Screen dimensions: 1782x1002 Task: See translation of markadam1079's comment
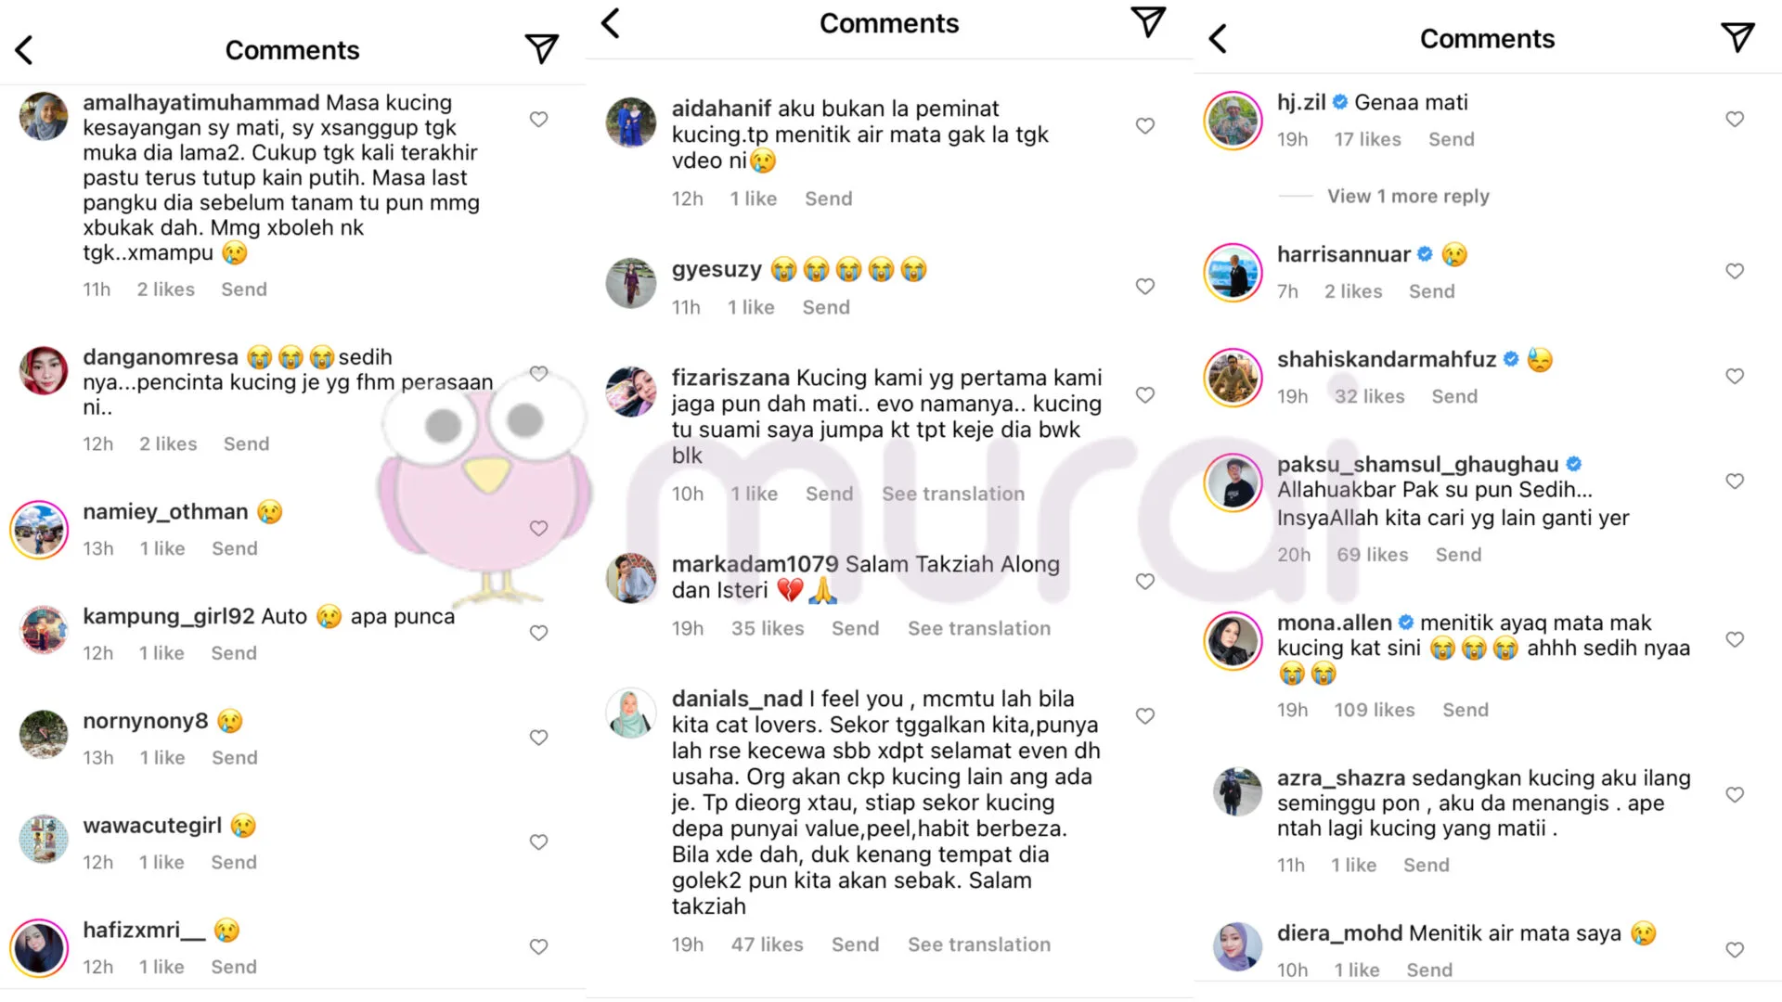point(979,628)
